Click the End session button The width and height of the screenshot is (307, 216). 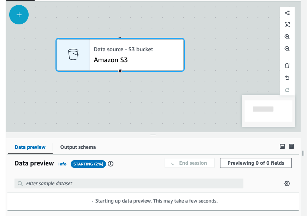tap(189, 163)
